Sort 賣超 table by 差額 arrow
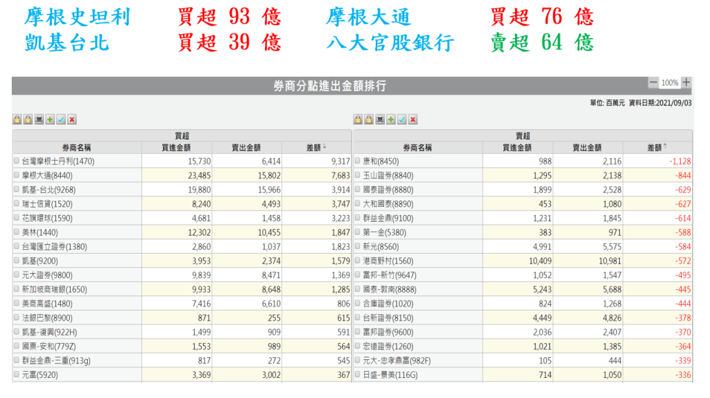This screenshot has height=398, width=710. 666,147
